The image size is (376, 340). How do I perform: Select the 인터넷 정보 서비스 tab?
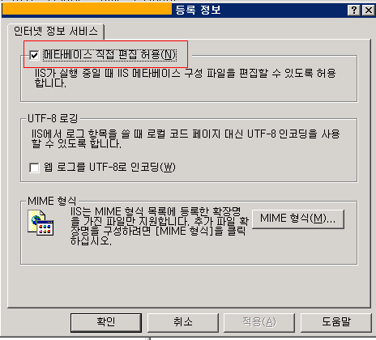pos(56,32)
